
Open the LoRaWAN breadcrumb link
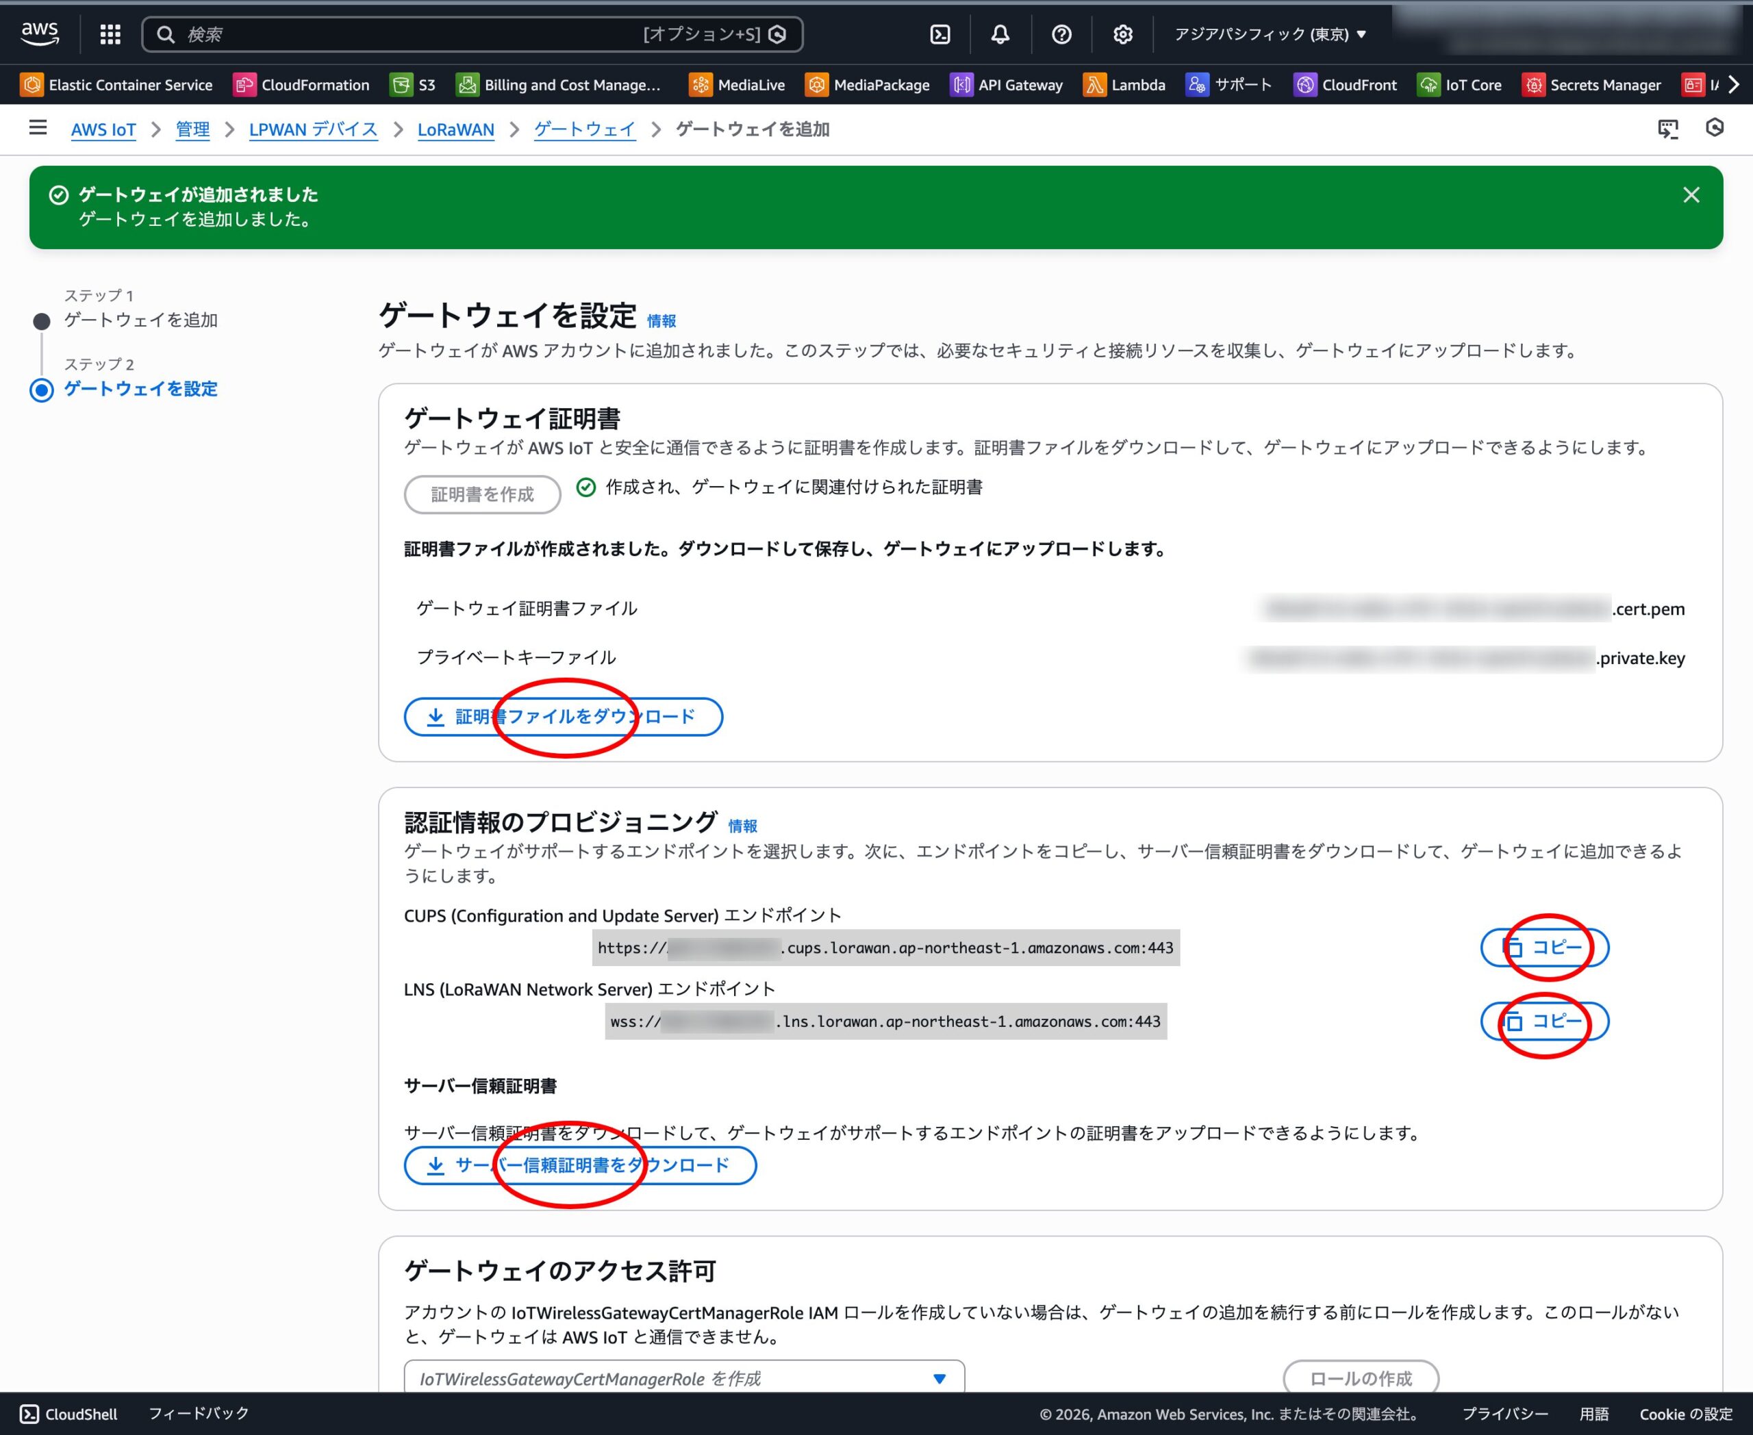pyautogui.click(x=455, y=129)
